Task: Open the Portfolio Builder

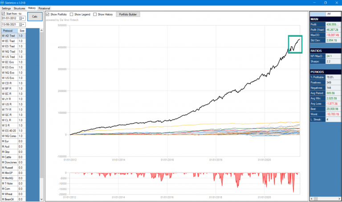Action: (x=128, y=14)
